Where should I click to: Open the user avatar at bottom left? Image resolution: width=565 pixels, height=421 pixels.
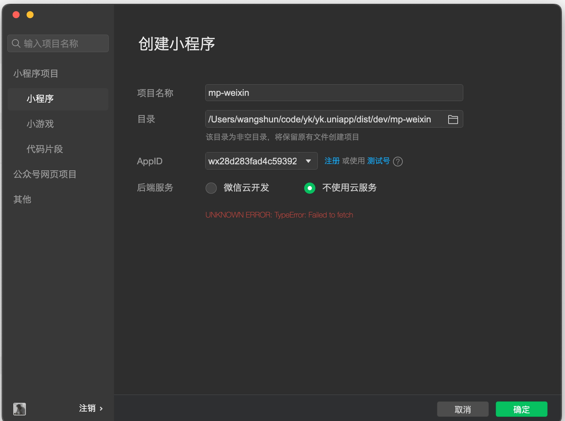click(x=20, y=409)
